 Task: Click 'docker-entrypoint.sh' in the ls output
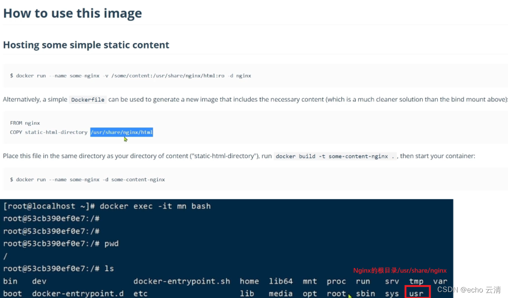point(182,281)
